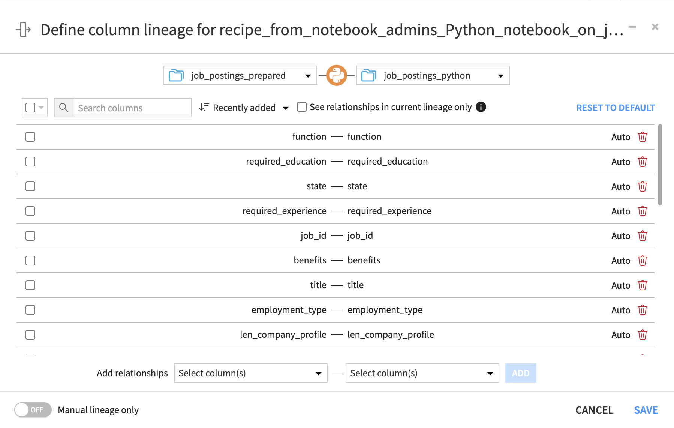Click the job_postings_prepared dataset folder icon

(x=176, y=75)
